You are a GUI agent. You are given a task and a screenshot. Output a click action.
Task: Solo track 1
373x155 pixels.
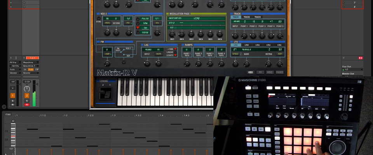(12, 101)
